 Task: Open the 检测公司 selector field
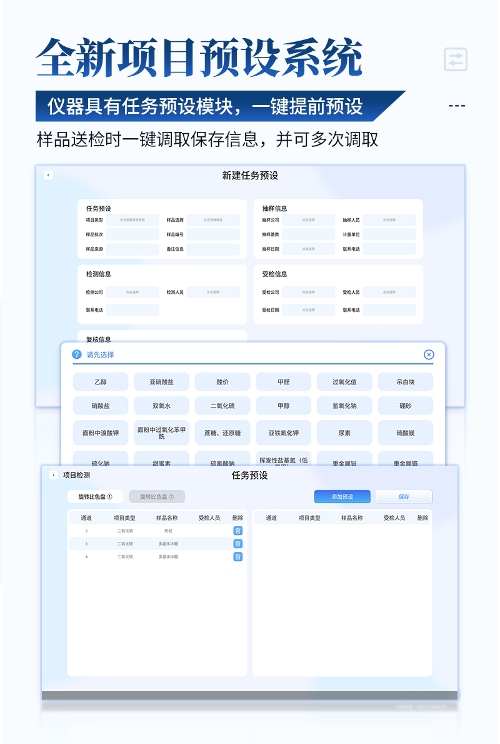pyautogui.click(x=132, y=293)
